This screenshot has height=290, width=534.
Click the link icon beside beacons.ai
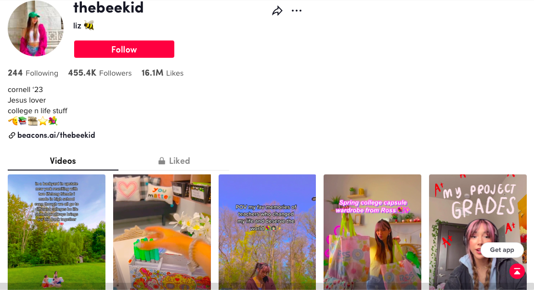click(12, 135)
